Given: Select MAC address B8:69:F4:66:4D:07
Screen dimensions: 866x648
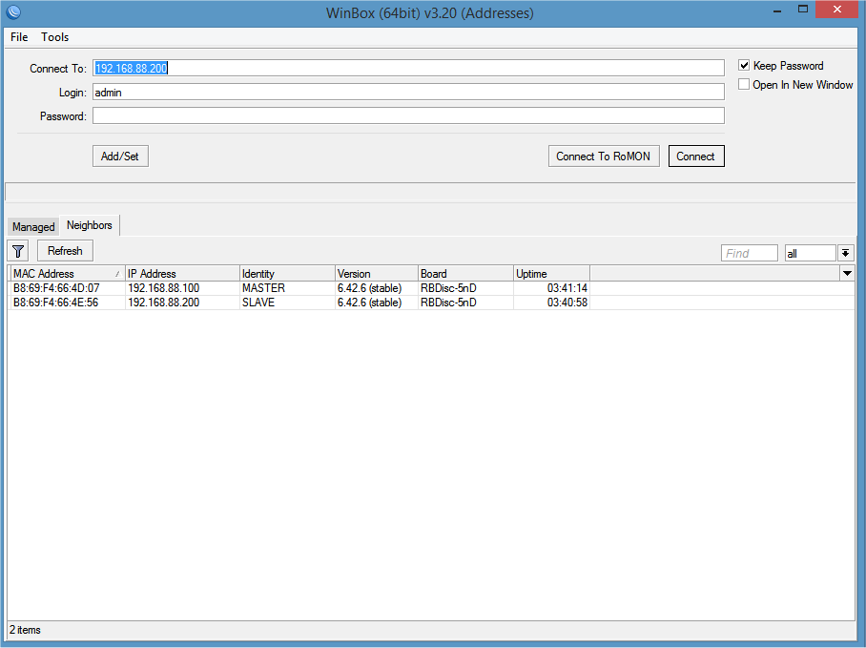Looking at the screenshot, I should click(56, 288).
